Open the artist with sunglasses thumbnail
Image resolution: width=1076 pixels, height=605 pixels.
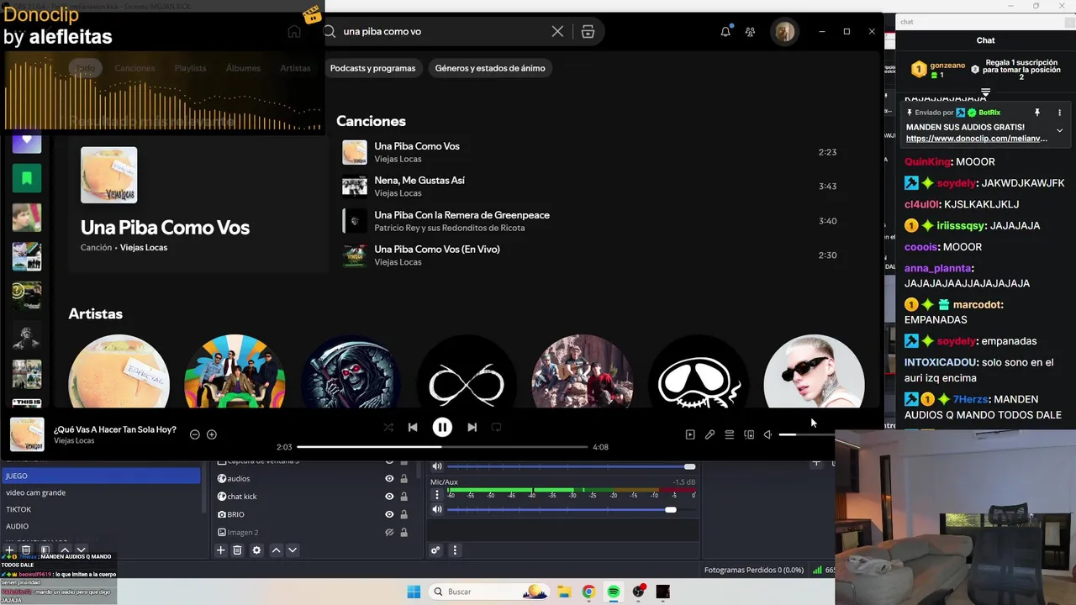tap(814, 371)
